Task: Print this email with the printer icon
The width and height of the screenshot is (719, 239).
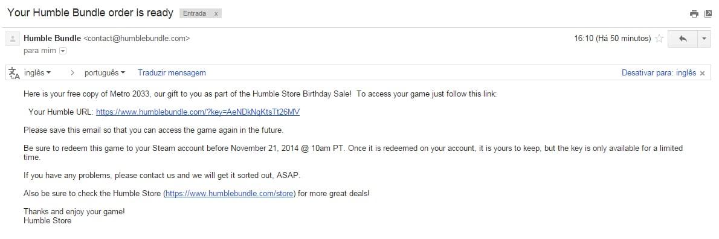Action: [694, 14]
